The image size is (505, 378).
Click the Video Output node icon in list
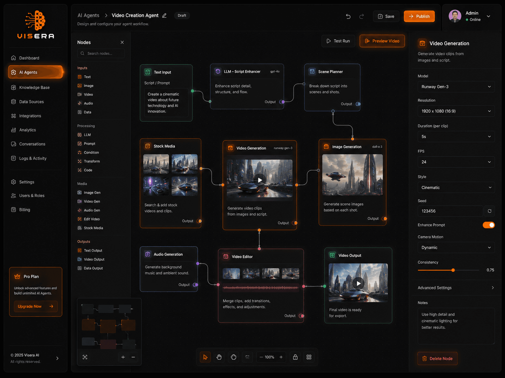(80, 259)
